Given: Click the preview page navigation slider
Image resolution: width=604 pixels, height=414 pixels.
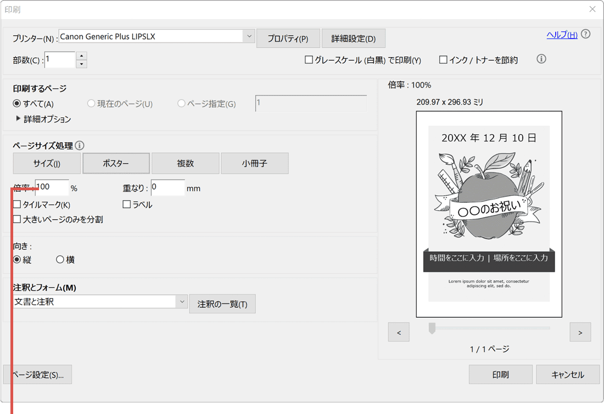Looking at the screenshot, I should click(432, 328).
